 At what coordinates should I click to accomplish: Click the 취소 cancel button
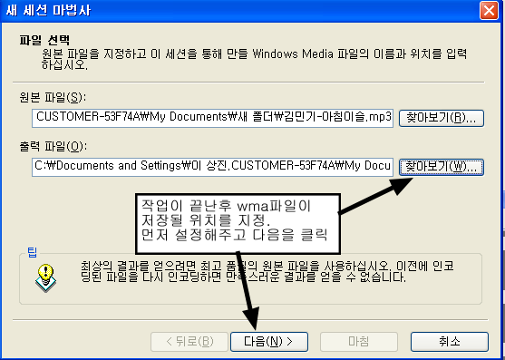pyautogui.click(x=450, y=342)
